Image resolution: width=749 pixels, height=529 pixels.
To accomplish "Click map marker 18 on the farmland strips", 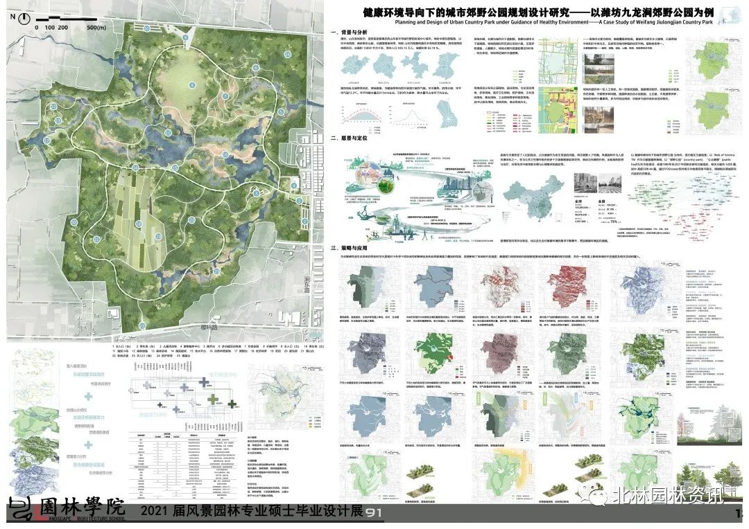I will (x=138, y=224).
